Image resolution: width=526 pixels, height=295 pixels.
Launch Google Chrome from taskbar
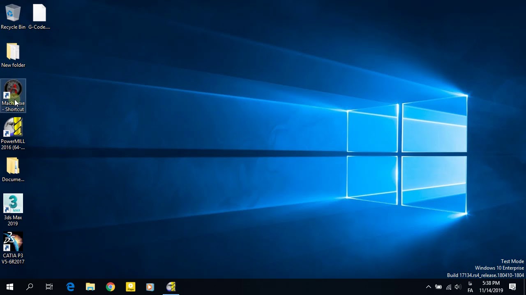click(110, 287)
